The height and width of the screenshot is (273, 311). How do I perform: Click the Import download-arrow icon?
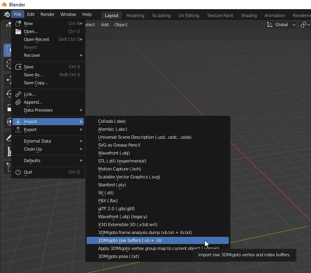(x=18, y=122)
